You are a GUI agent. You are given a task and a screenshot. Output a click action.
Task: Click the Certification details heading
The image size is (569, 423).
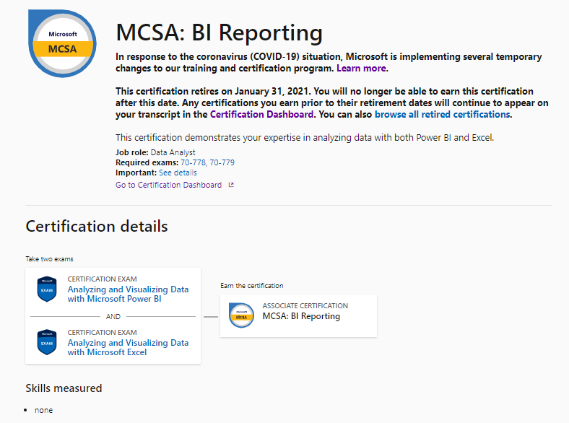[x=97, y=227]
